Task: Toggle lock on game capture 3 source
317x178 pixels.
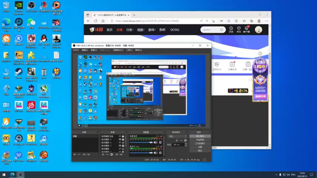Action: (123, 146)
